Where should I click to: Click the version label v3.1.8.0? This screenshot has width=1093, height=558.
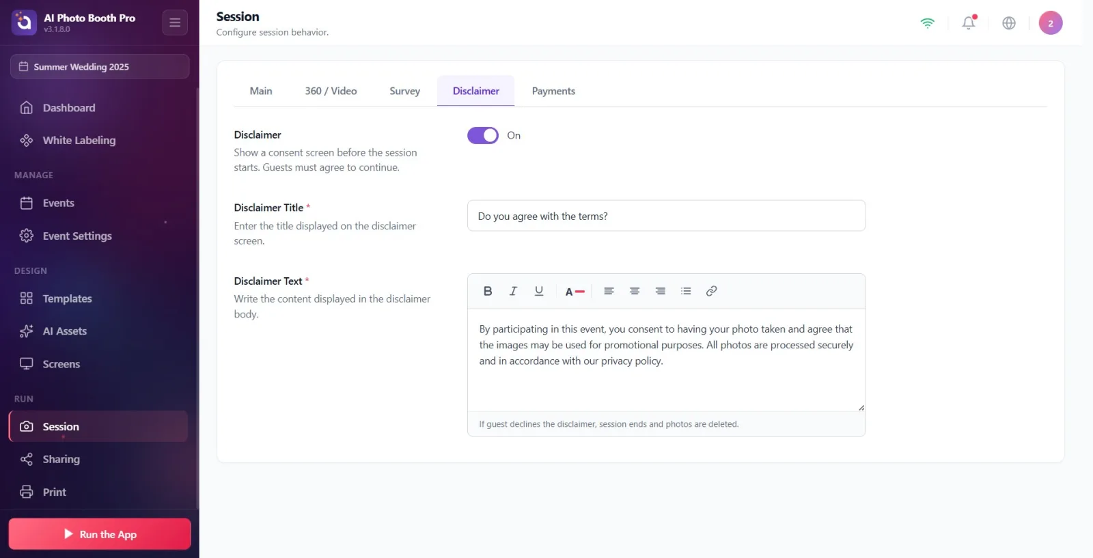[x=57, y=29]
